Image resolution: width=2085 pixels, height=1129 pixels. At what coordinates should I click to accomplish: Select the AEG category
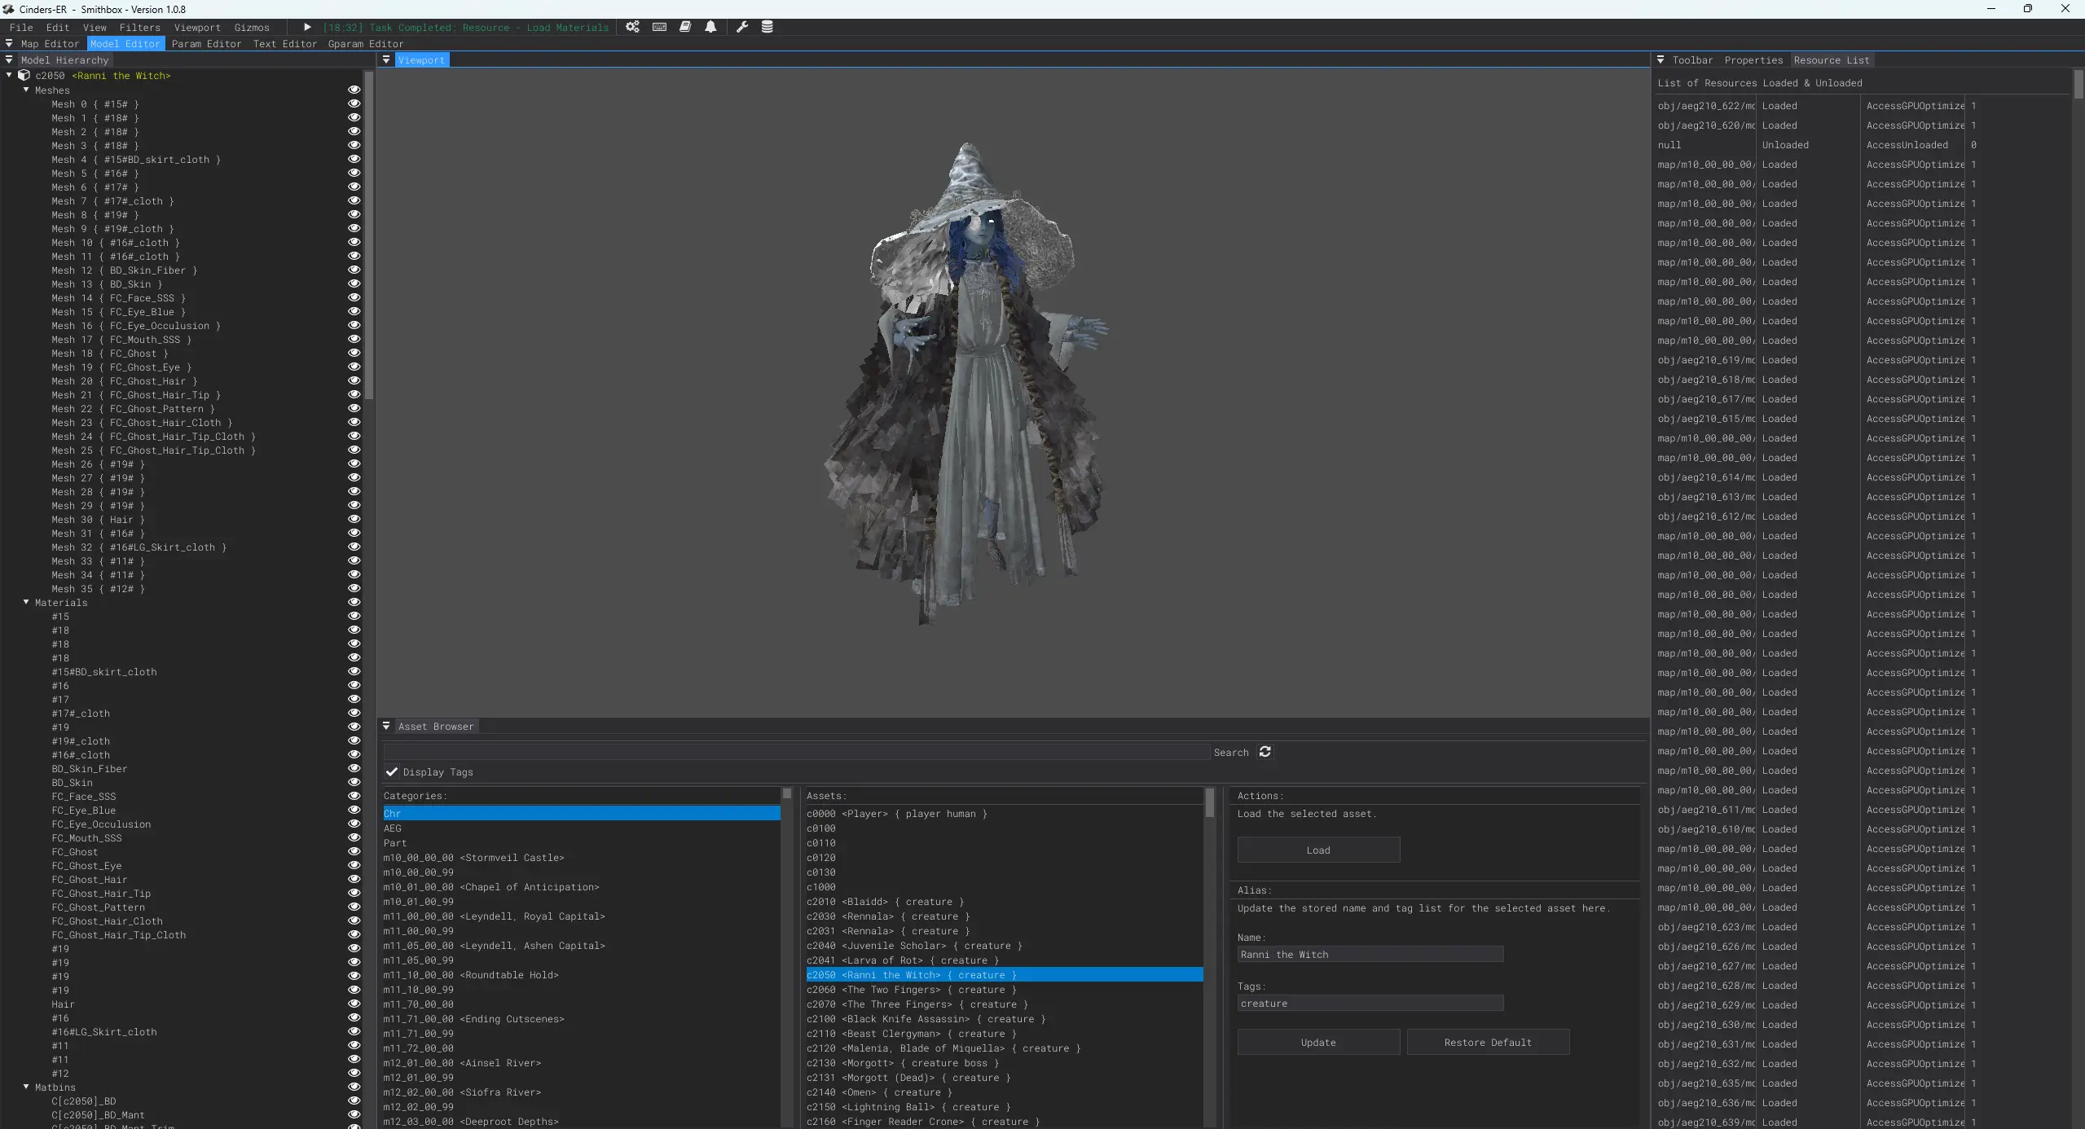(582, 828)
